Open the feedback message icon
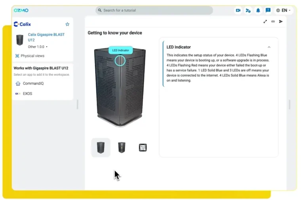 coord(268,10)
